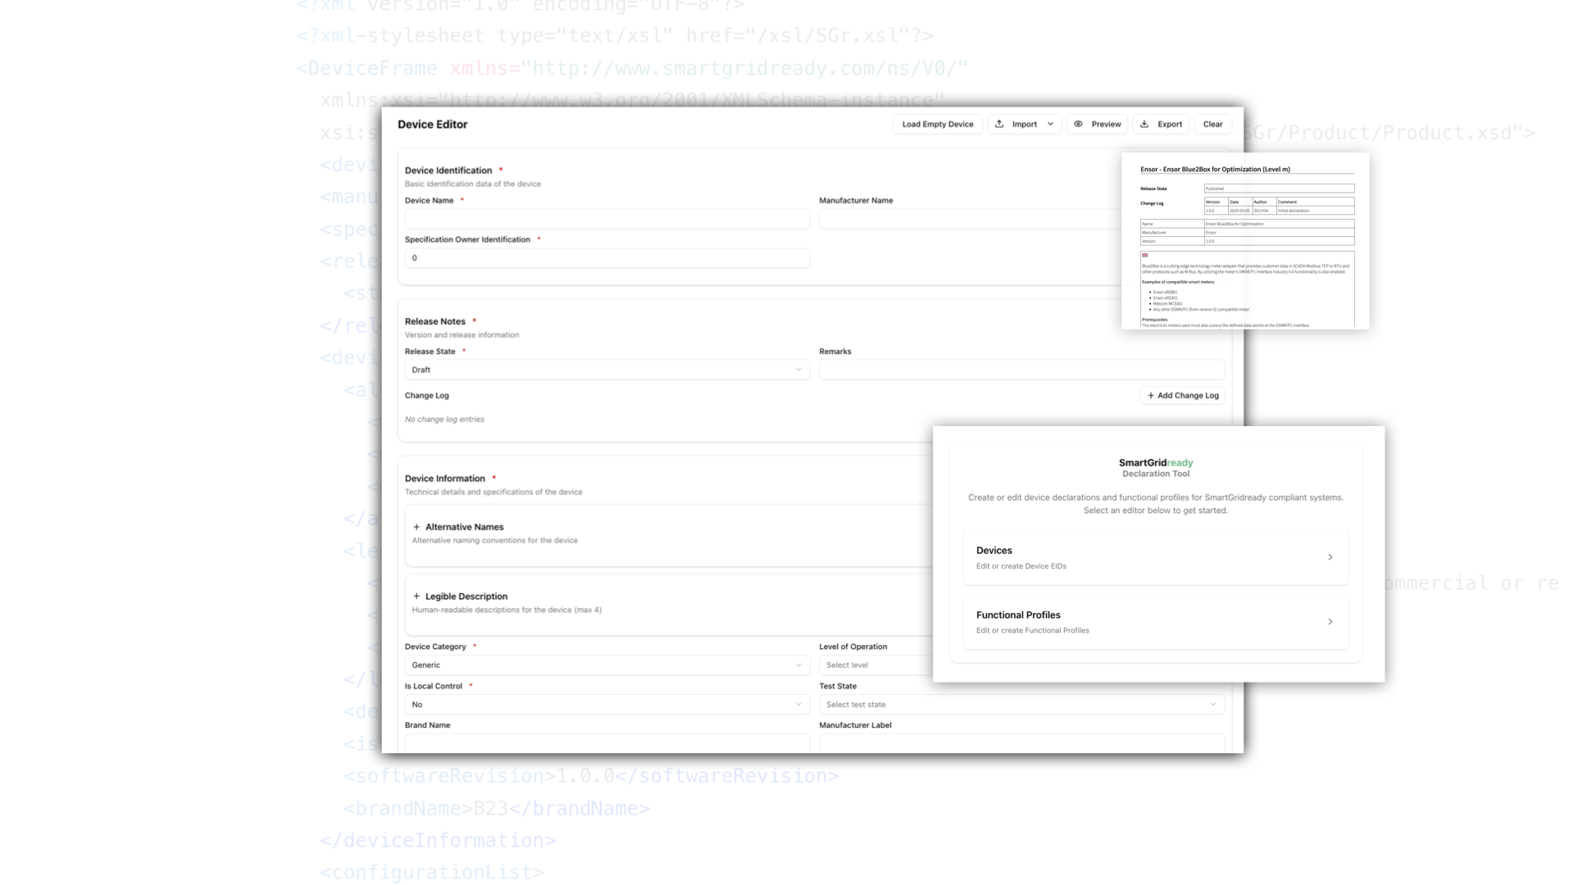Screen dimensions: 1574x885
Task: Click the Preview label text
Action: [1106, 125]
